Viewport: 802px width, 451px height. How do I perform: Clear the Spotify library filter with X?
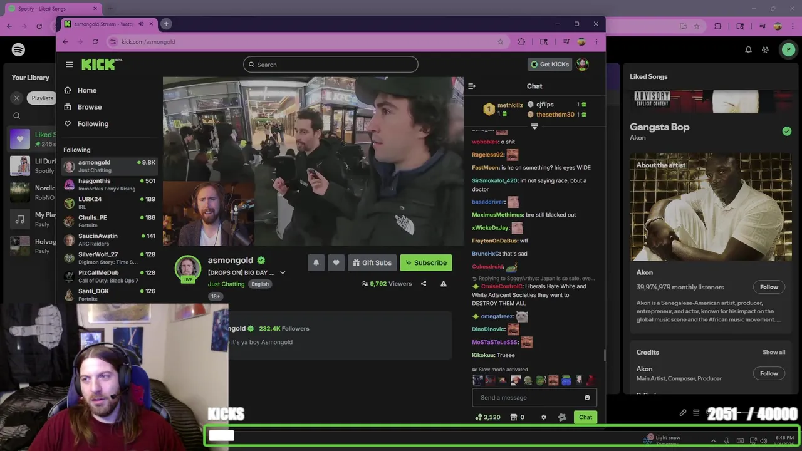point(17,98)
